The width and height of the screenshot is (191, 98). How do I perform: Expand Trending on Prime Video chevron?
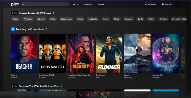[x=47, y=29]
